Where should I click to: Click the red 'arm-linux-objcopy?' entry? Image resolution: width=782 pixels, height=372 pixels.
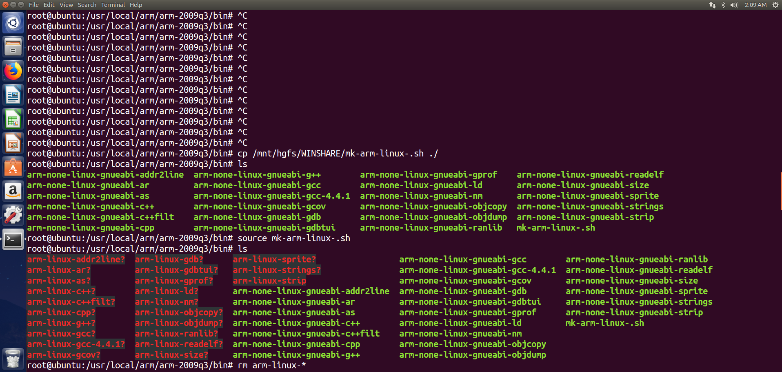(179, 313)
